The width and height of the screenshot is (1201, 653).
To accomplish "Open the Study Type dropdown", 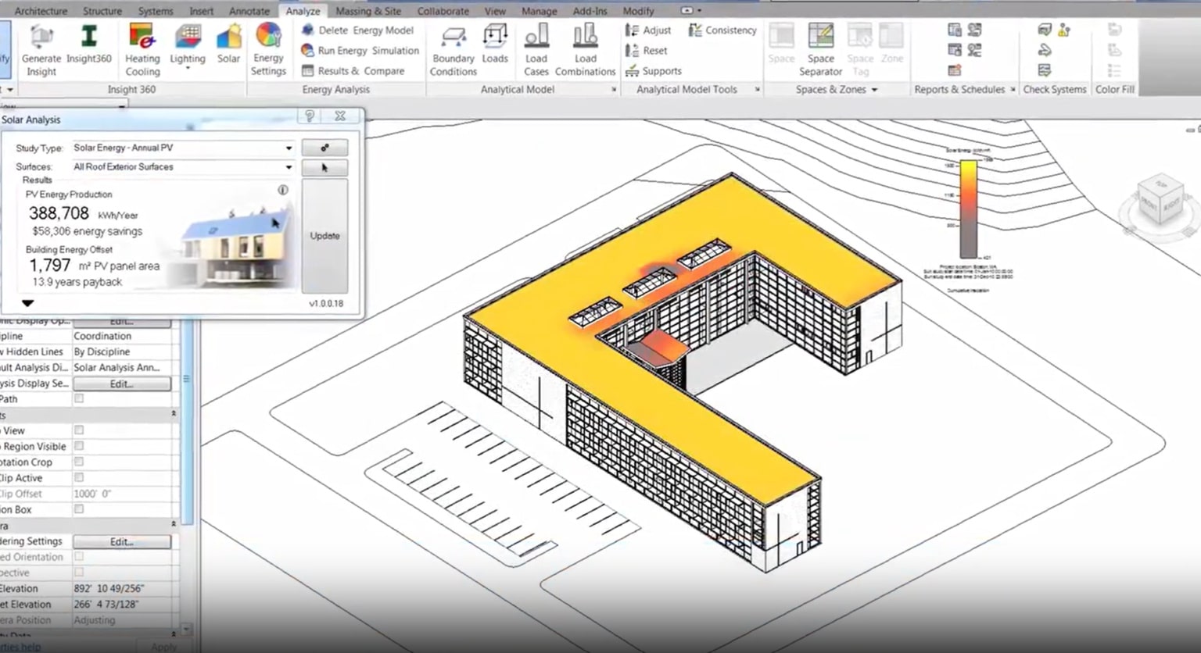I will (289, 148).
